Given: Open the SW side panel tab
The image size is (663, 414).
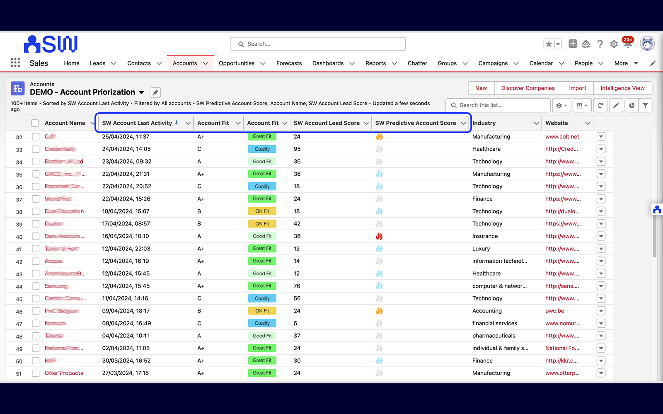Looking at the screenshot, I should [x=657, y=210].
